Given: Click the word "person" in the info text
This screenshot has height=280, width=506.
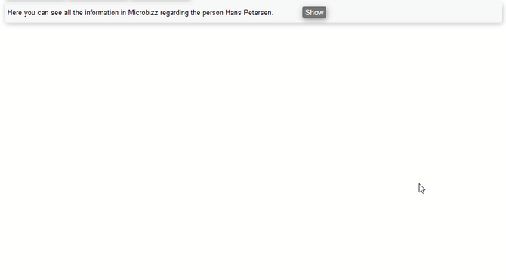Looking at the screenshot, I should pyautogui.click(x=213, y=13).
